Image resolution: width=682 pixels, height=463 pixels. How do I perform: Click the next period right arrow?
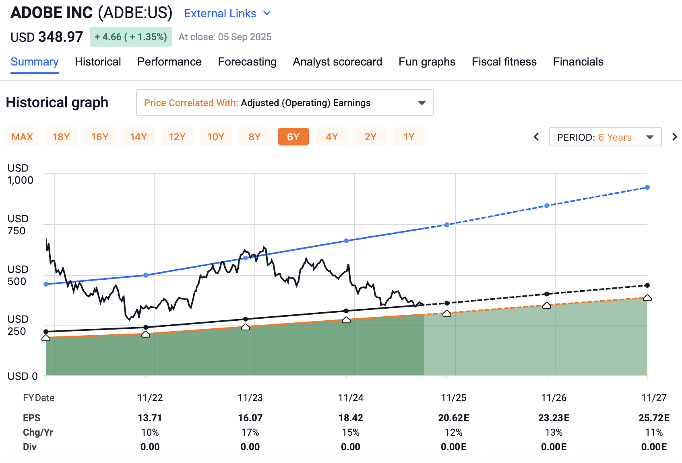pos(675,137)
